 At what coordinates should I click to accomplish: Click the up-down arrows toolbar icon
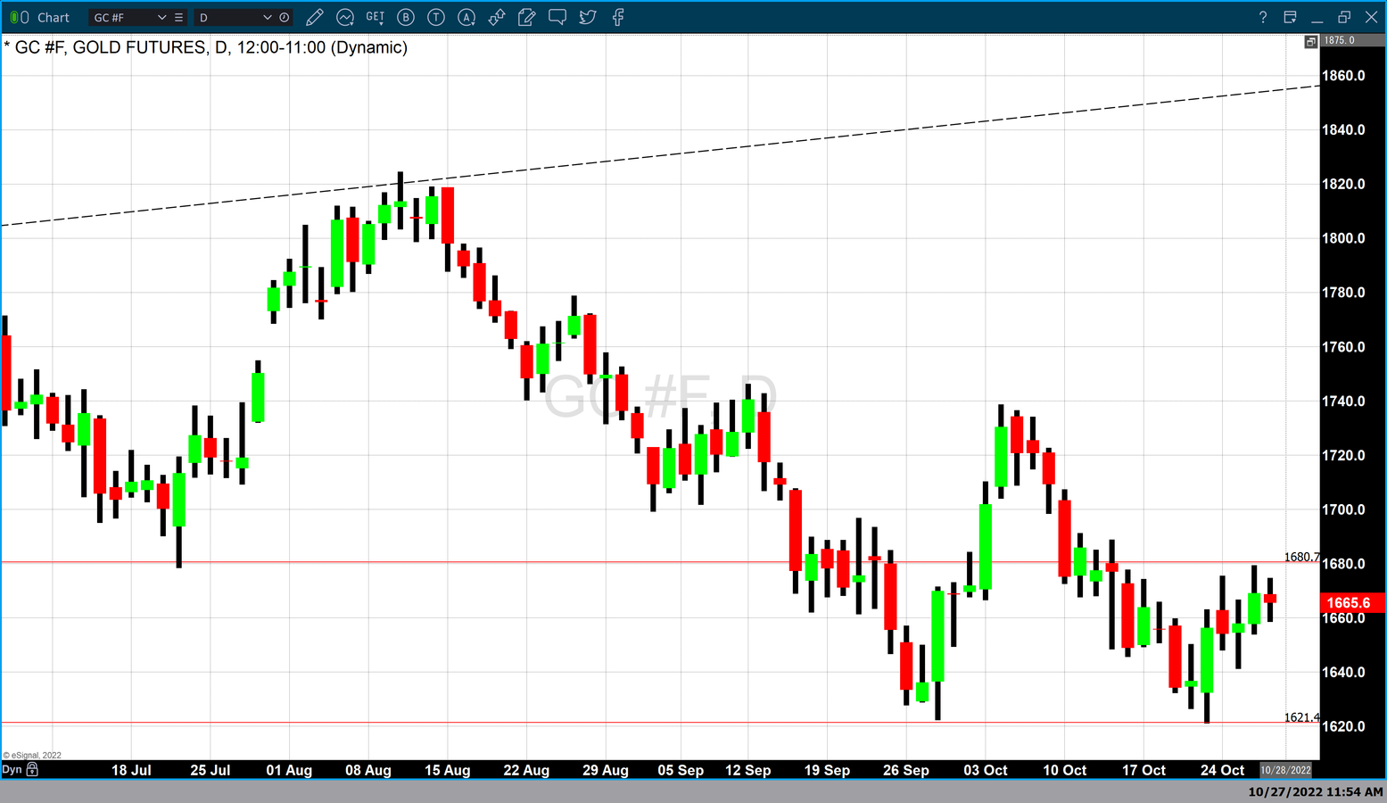click(497, 17)
